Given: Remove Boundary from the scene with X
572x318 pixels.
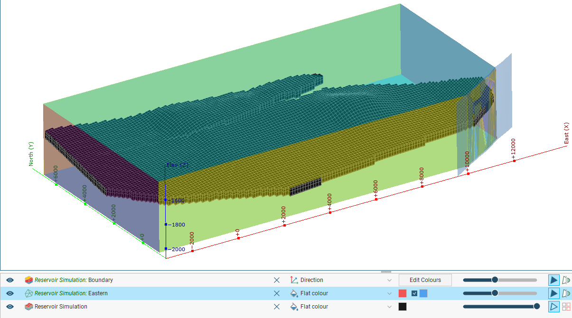Looking at the screenshot, I should [x=277, y=280].
